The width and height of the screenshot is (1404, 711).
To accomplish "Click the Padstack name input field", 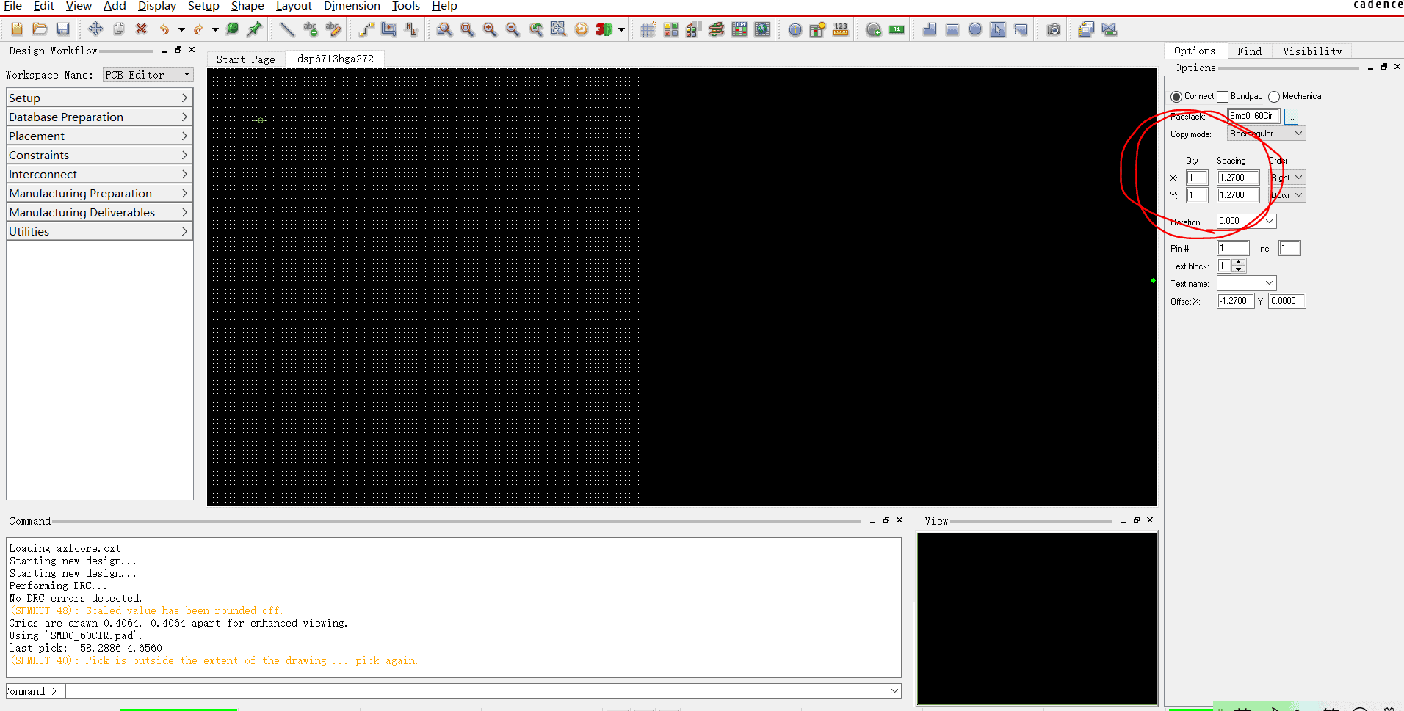I will pyautogui.click(x=1254, y=116).
